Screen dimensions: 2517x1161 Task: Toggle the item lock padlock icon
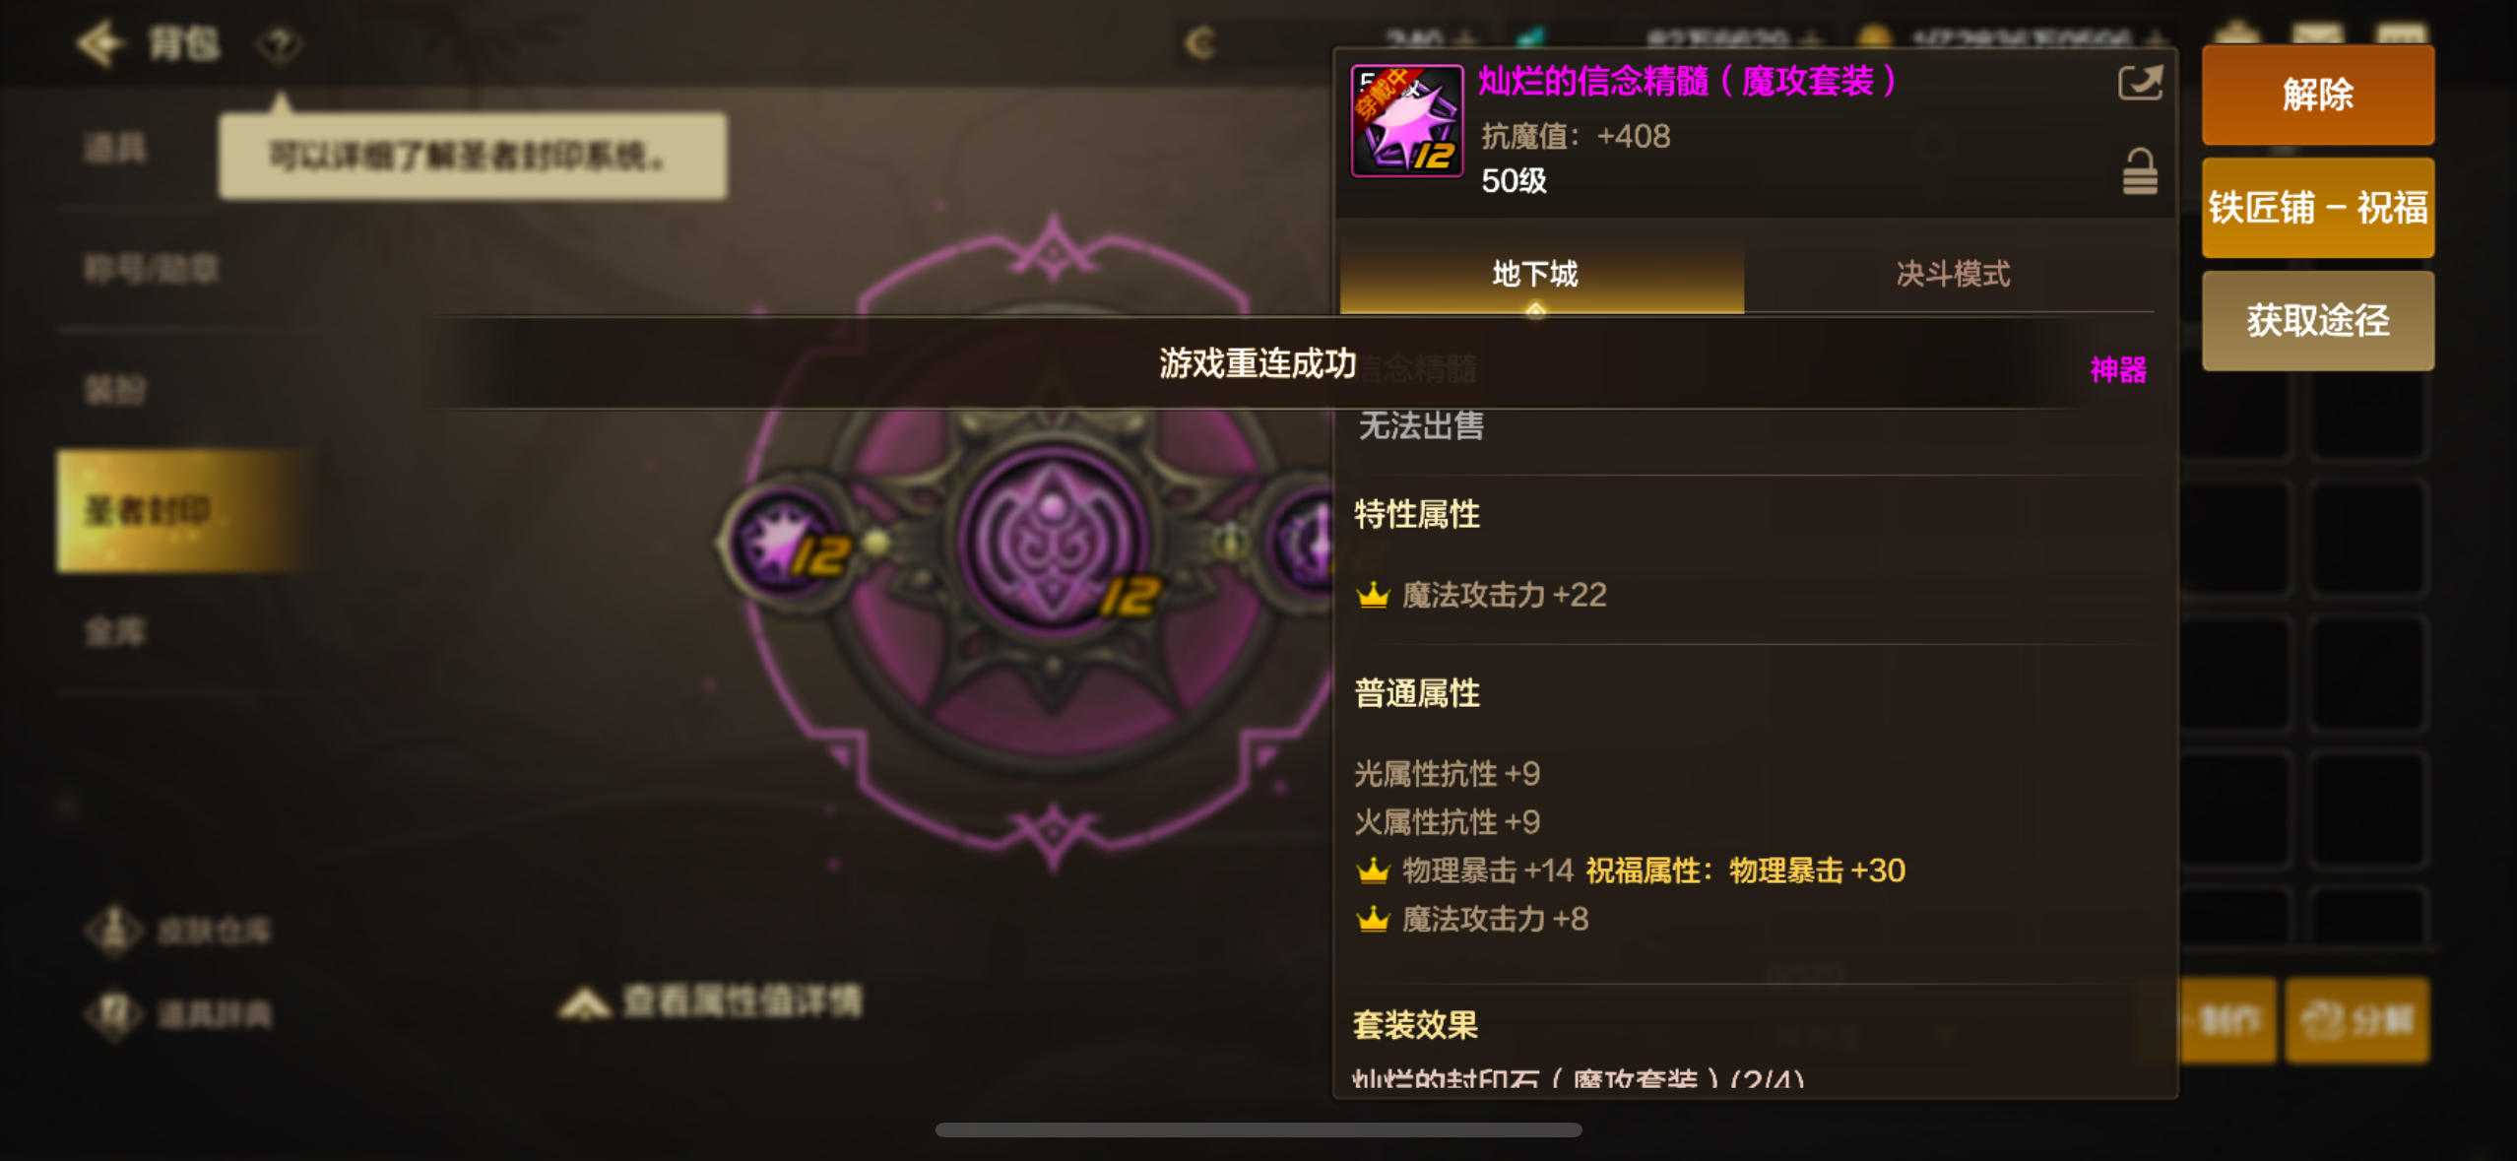[2139, 171]
